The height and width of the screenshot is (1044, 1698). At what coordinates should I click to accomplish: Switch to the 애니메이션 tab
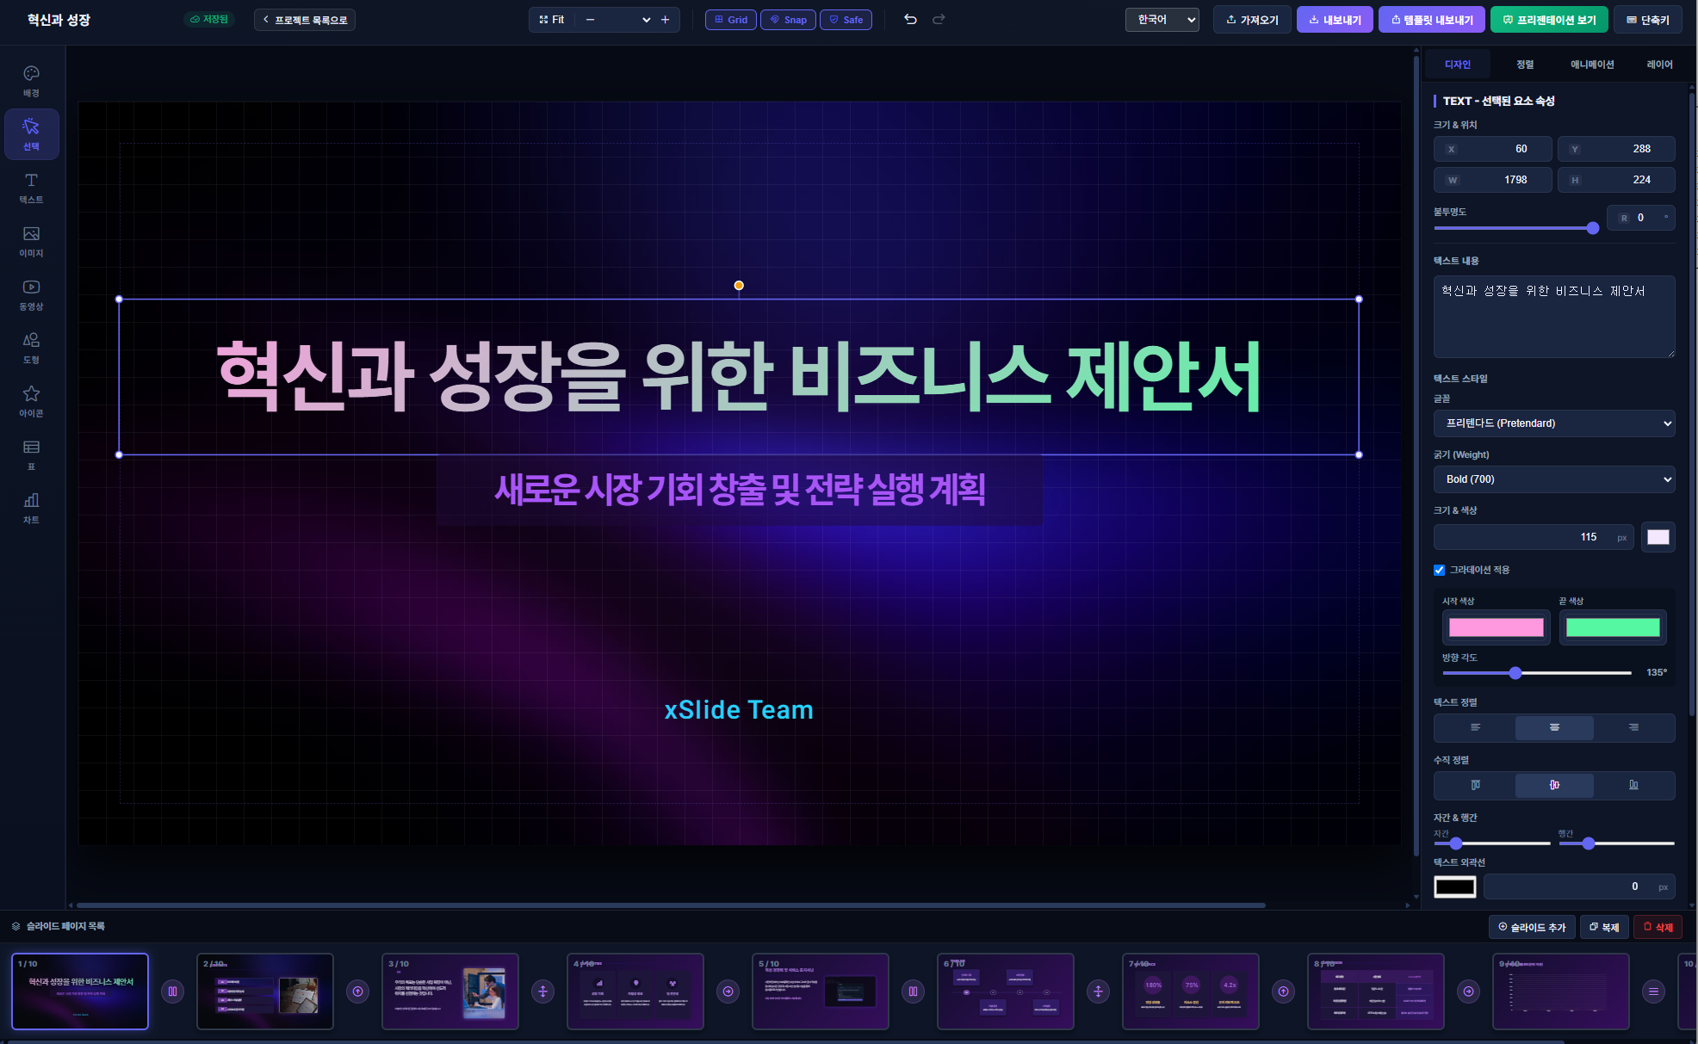click(x=1592, y=65)
